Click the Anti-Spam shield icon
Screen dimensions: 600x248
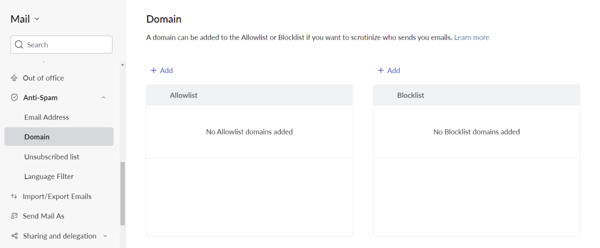pyautogui.click(x=14, y=98)
